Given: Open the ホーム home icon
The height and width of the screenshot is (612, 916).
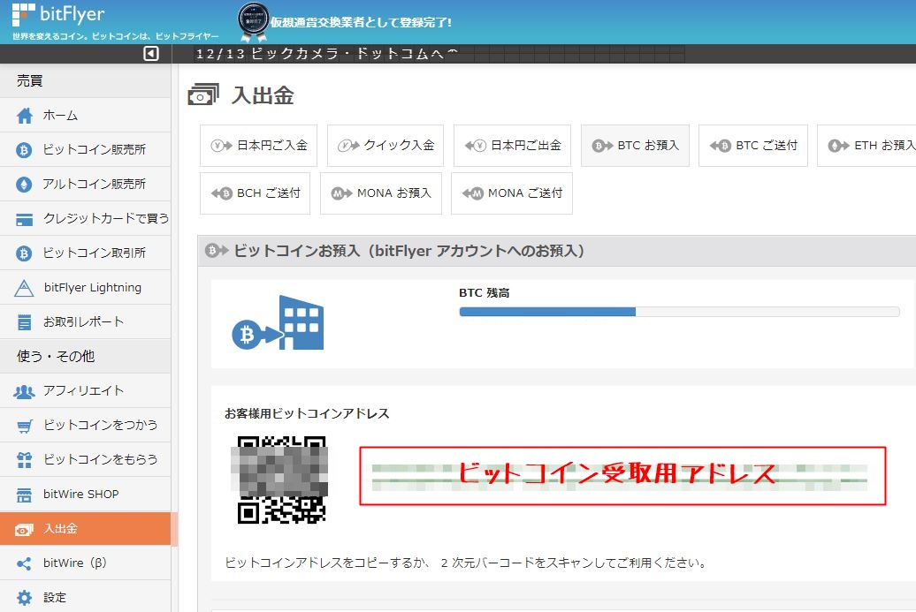Looking at the screenshot, I should click(x=25, y=116).
